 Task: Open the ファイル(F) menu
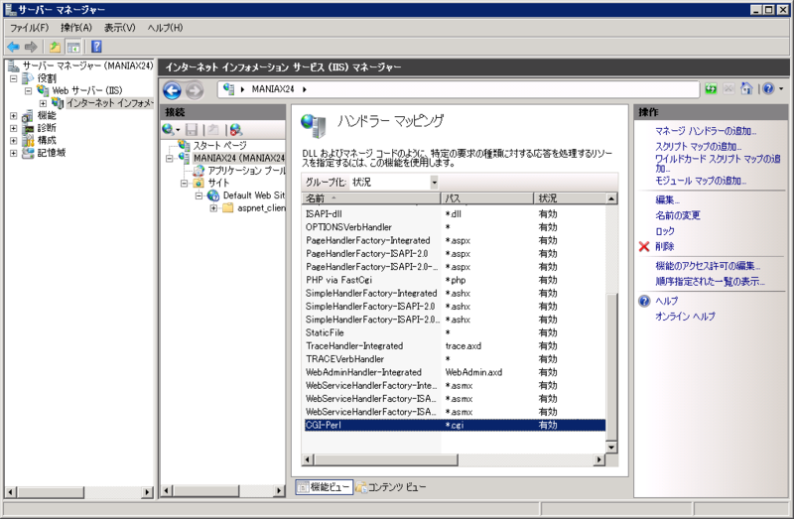click(30, 28)
